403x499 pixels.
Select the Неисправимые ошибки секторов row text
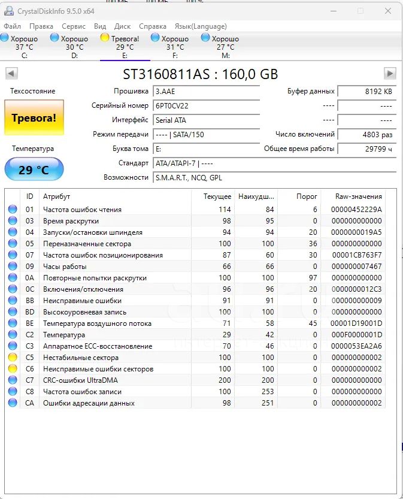click(x=98, y=369)
